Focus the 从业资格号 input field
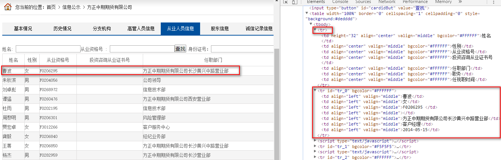501x160 pixels. 142,49
